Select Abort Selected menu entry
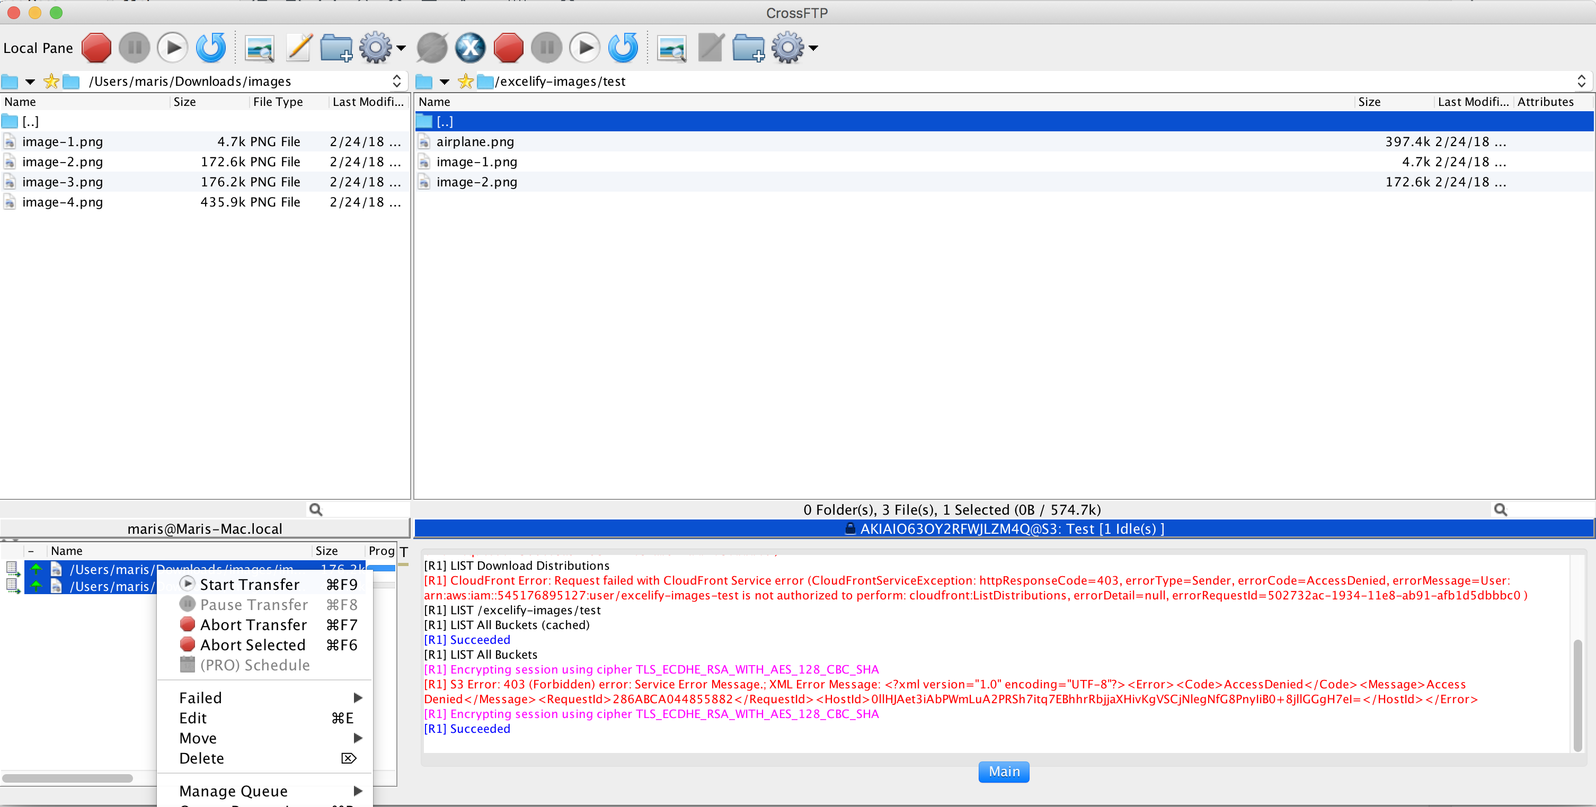The image size is (1596, 807). (253, 645)
